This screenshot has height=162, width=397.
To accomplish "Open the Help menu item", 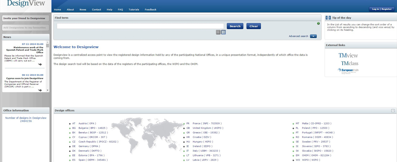I will click(110, 9).
